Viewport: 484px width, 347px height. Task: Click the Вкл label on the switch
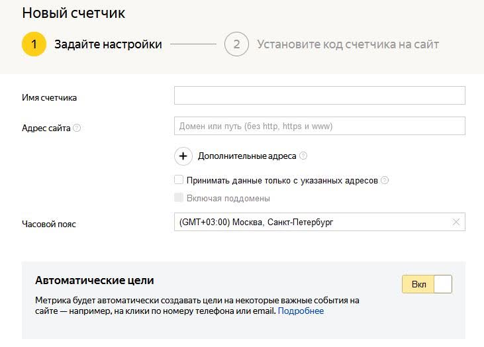(418, 284)
